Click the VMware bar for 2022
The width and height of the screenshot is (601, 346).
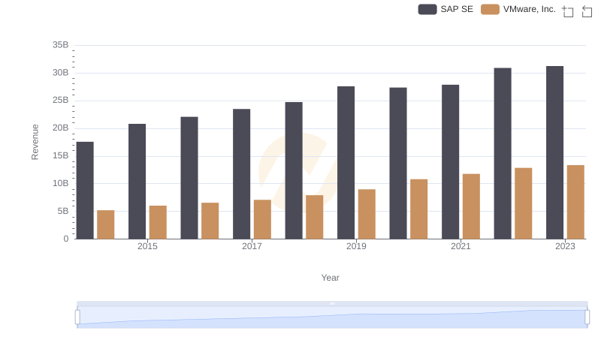coord(524,203)
